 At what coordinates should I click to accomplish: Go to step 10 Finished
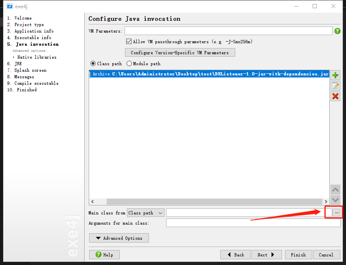coord(22,90)
